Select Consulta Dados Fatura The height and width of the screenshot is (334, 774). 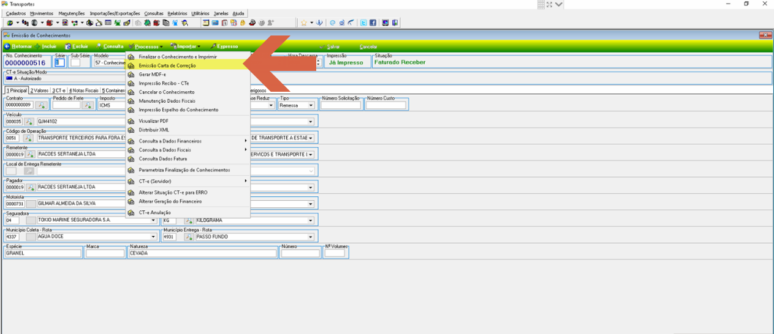tap(188, 159)
